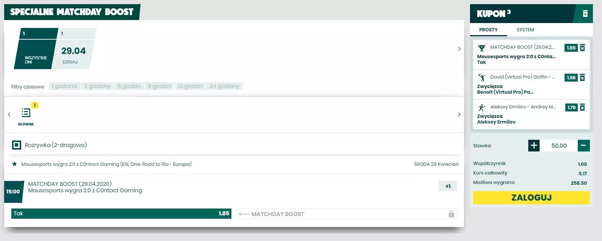Click the right arrow of the date carousel
Image resolution: width=602 pixels, height=241 pixels.
click(x=459, y=49)
